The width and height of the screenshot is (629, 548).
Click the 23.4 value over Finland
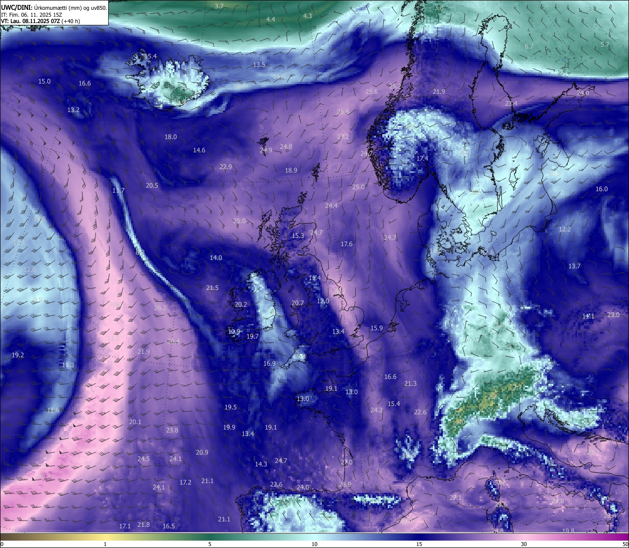click(511, 104)
